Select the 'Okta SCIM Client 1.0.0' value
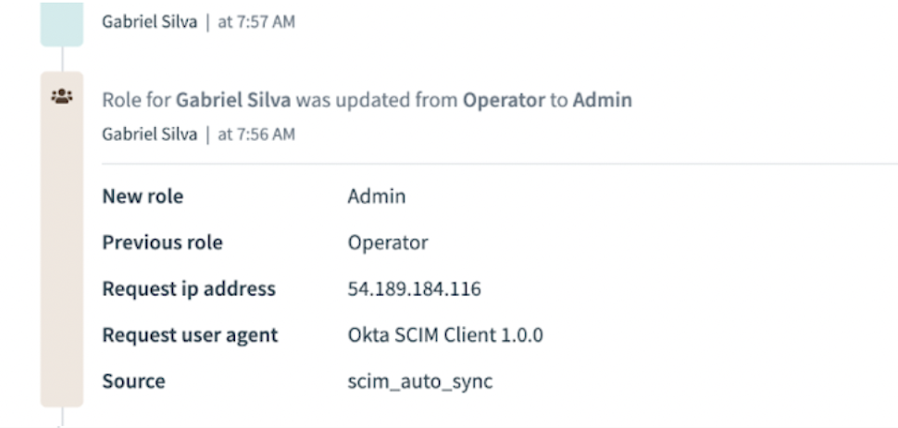The height and width of the screenshot is (428, 898). (445, 335)
